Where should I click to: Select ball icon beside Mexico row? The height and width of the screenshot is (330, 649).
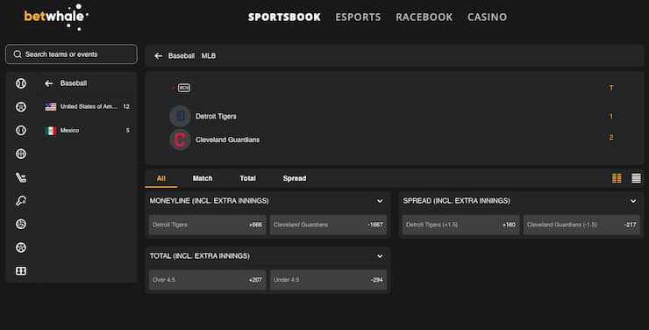click(21, 131)
